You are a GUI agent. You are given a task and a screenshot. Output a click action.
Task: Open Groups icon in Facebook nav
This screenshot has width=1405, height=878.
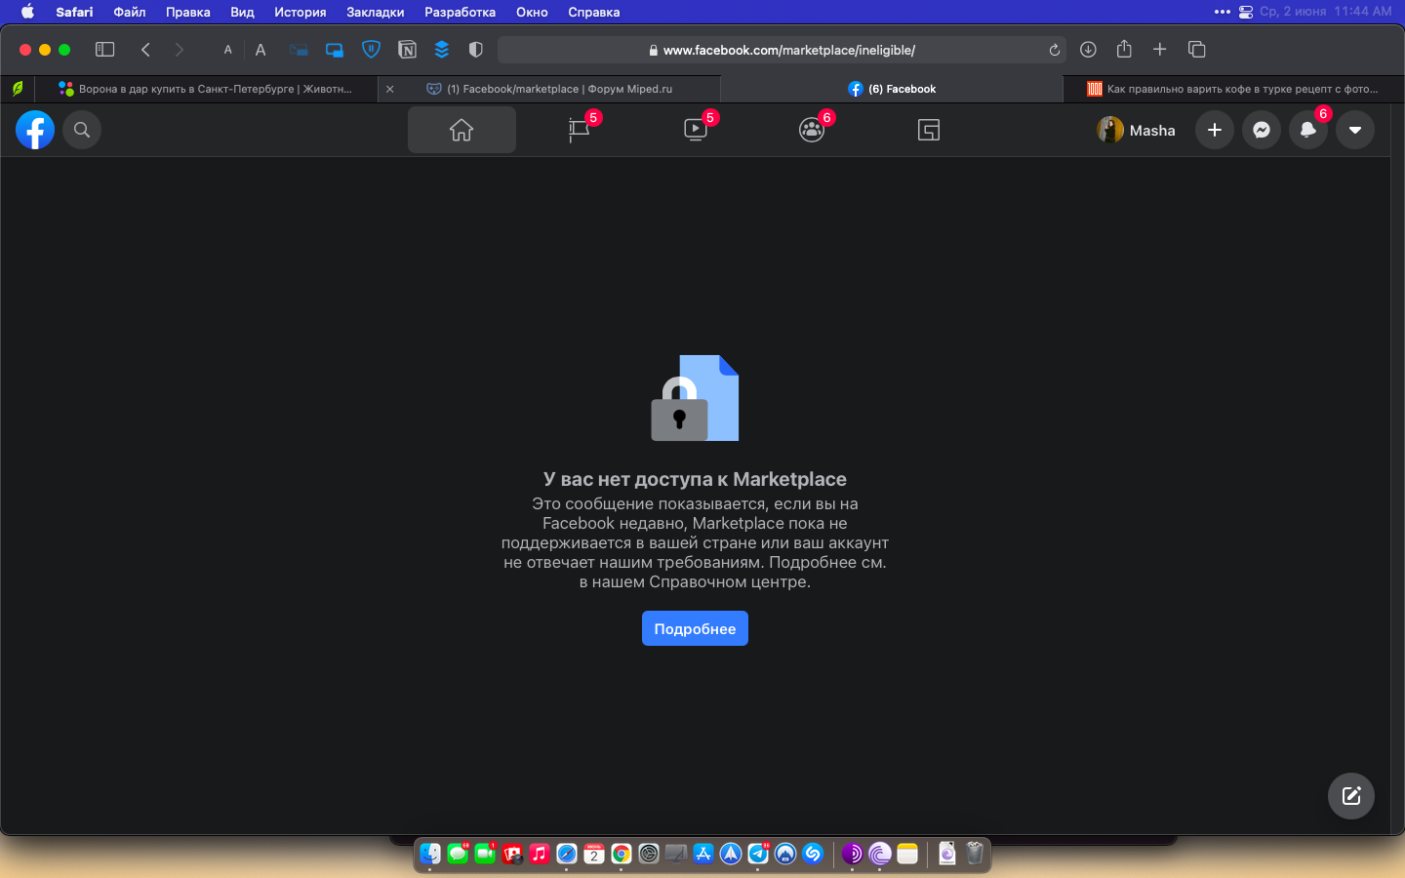(x=812, y=130)
